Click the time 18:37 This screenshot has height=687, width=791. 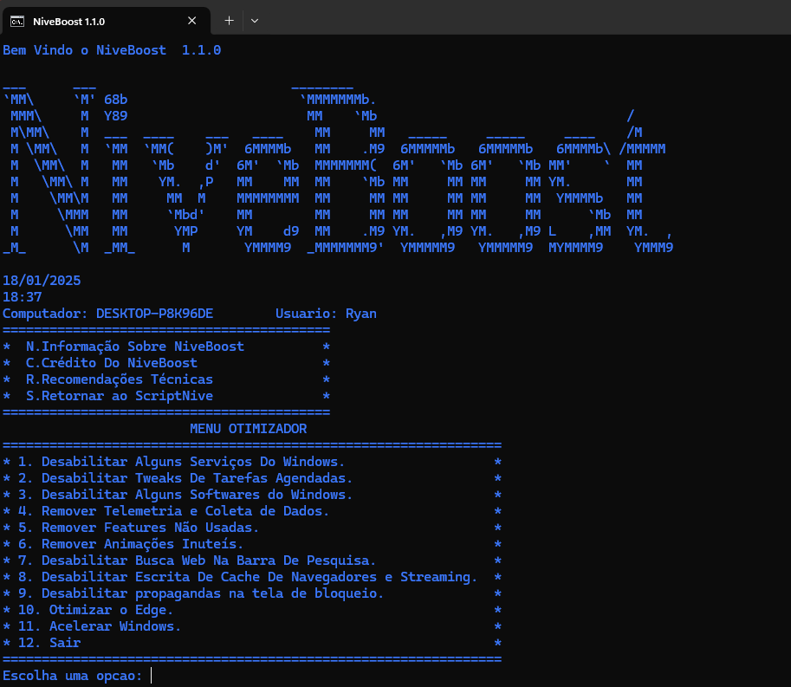tap(23, 297)
